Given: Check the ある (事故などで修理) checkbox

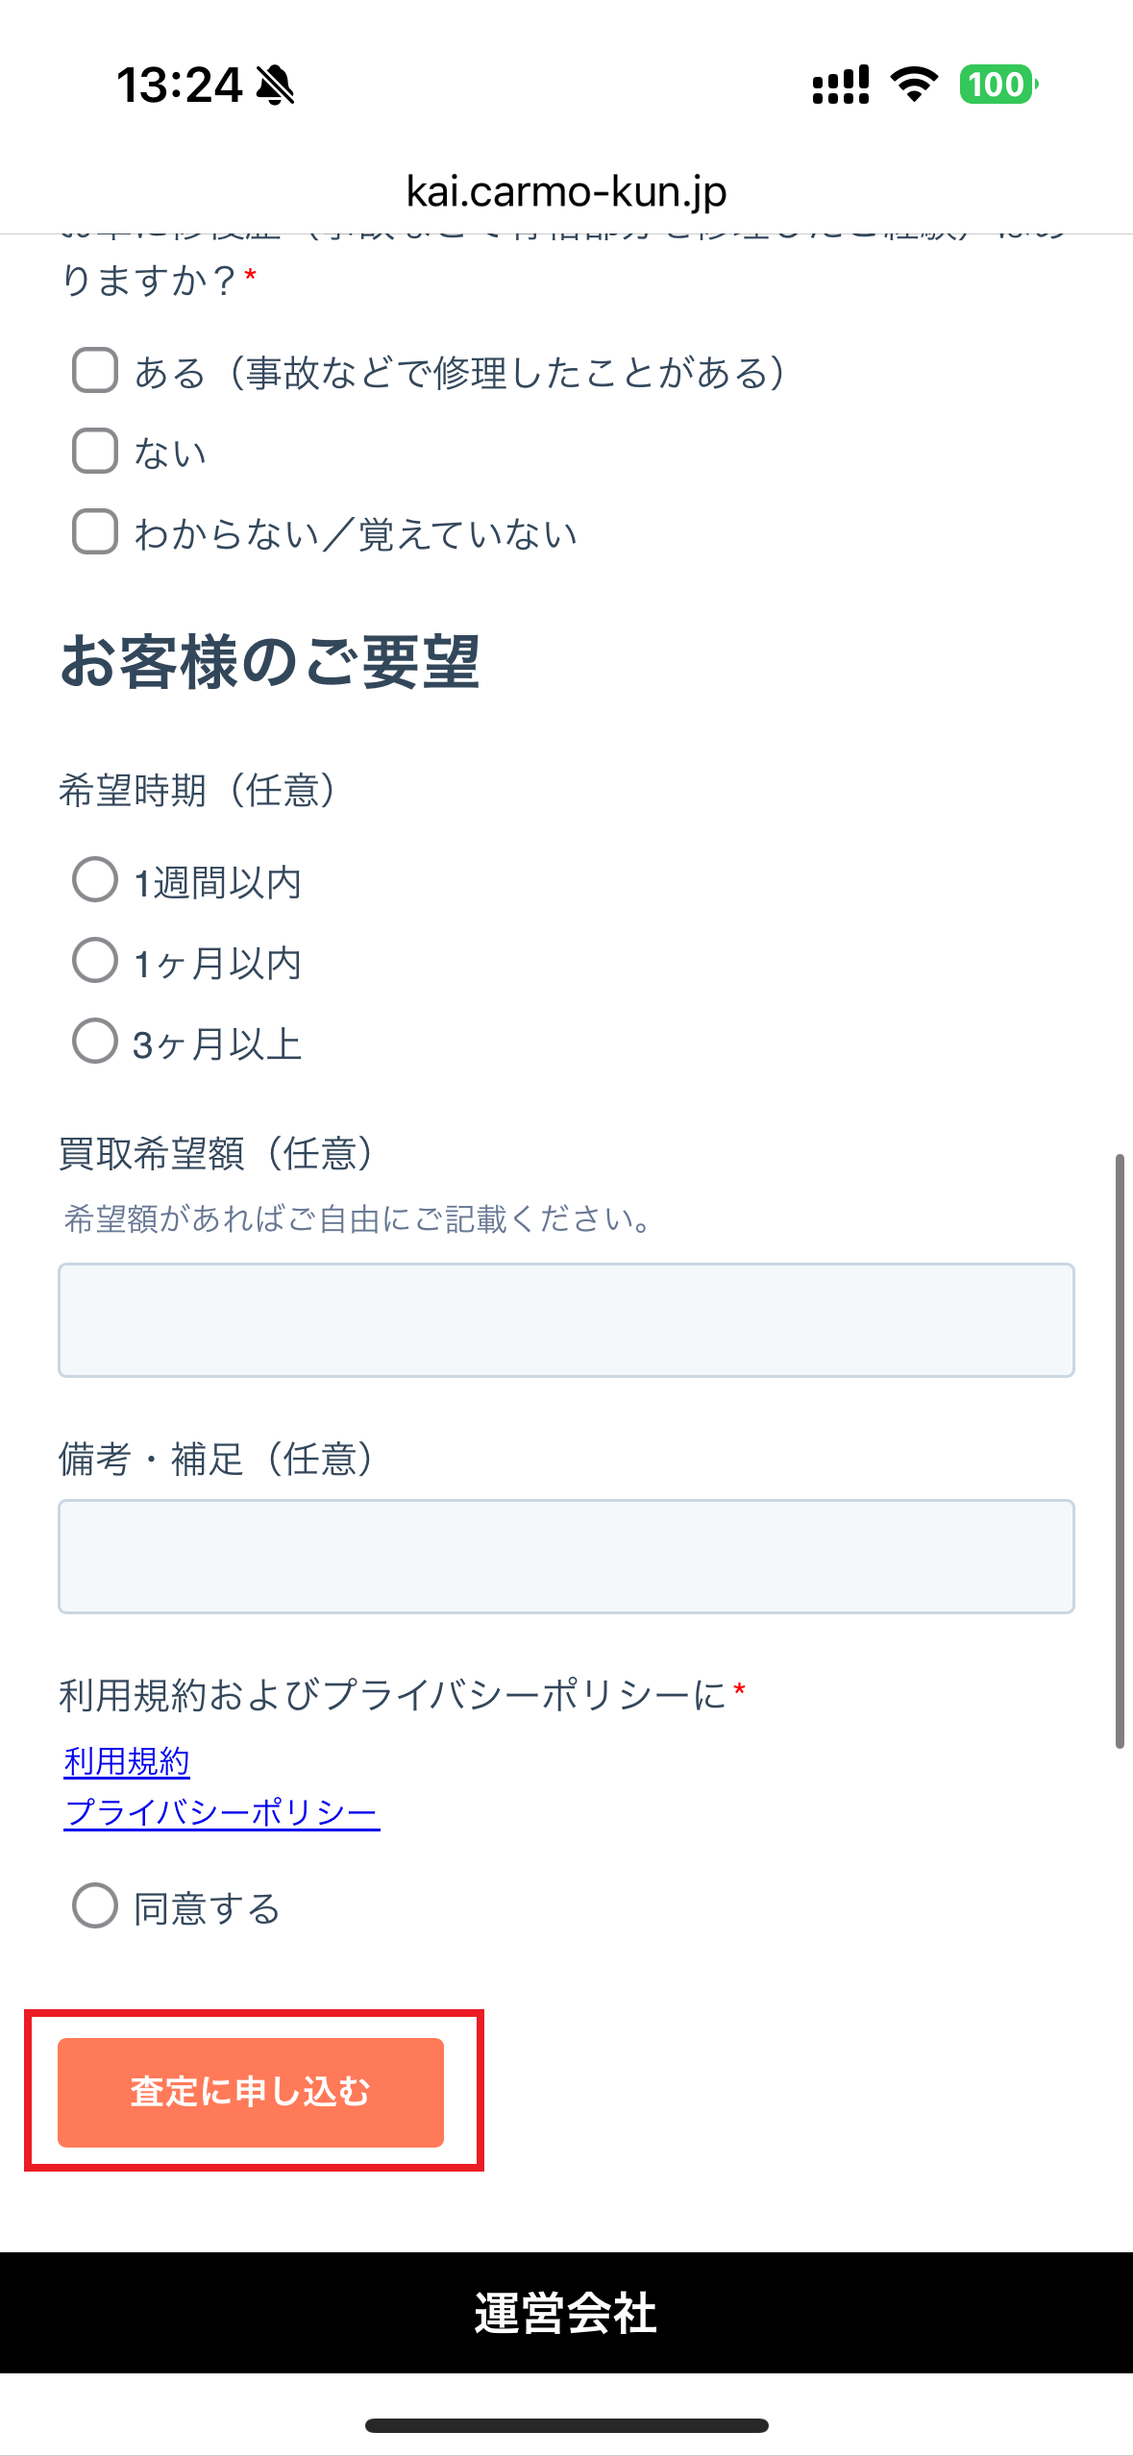Looking at the screenshot, I should (95, 371).
